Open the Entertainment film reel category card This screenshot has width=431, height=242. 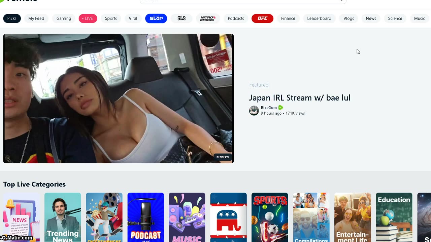coord(104,217)
